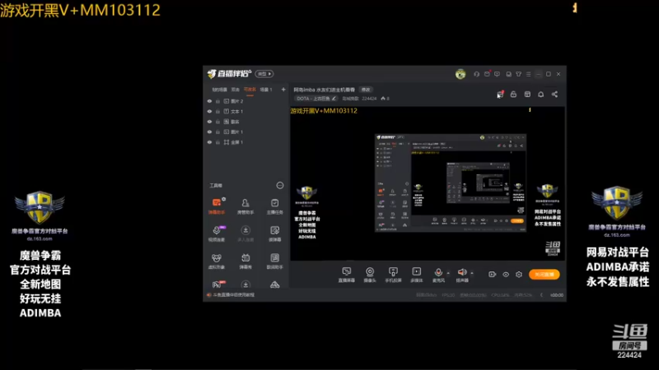Click the orange 关闭直播 button
Viewport: 659px width, 370px height.
point(544,275)
